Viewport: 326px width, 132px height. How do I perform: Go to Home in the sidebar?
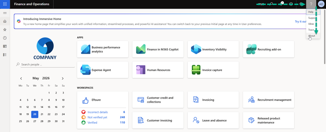point(5,21)
